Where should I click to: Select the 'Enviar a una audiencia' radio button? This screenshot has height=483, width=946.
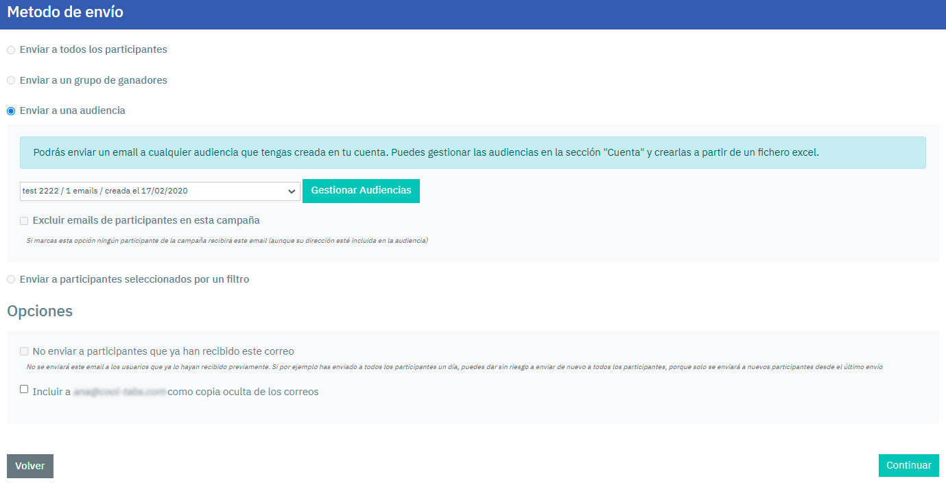[x=11, y=111]
